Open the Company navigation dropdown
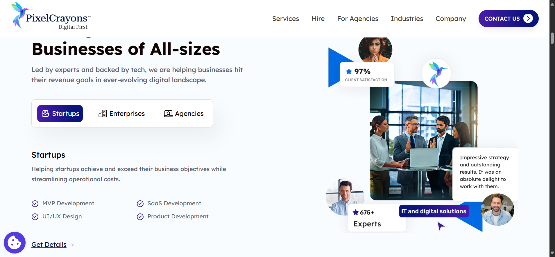The width and height of the screenshot is (555, 257). [x=451, y=19]
